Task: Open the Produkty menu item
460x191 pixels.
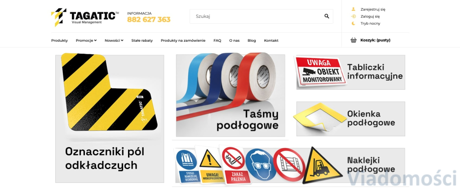Action: tap(60, 40)
